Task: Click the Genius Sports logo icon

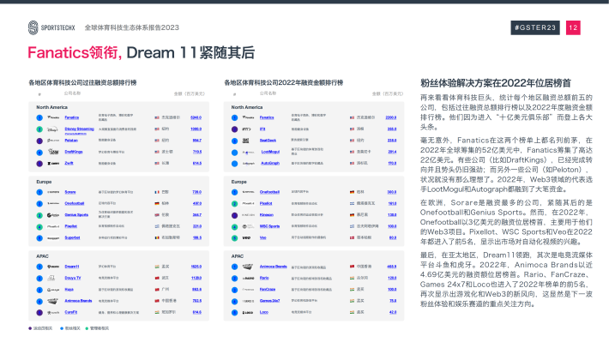Action: [53, 215]
